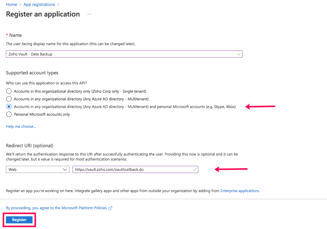Click the green checkmark in the Redirect URI field

(x=194, y=169)
